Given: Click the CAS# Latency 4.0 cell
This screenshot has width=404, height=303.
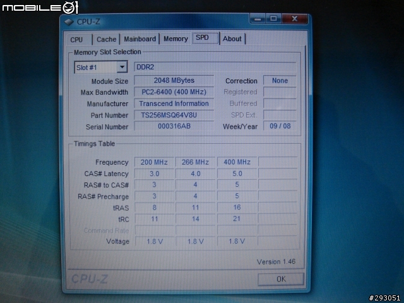Looking at the screenshot, I should tap(195, 174).
